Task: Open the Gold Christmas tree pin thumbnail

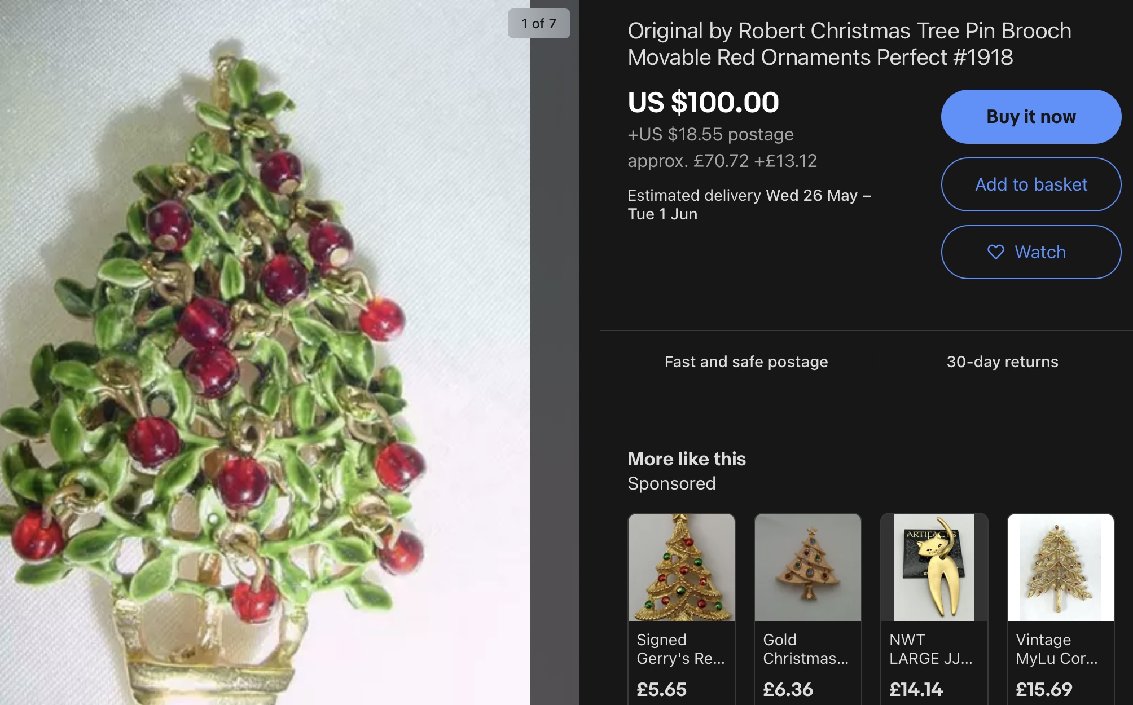Action: click(808, 567)
